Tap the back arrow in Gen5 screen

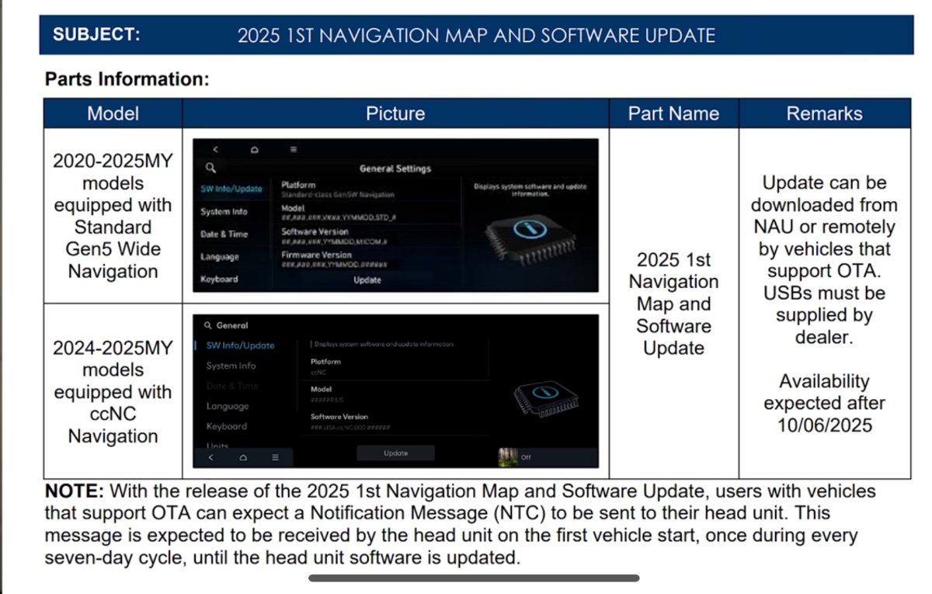tap(215, 149)
